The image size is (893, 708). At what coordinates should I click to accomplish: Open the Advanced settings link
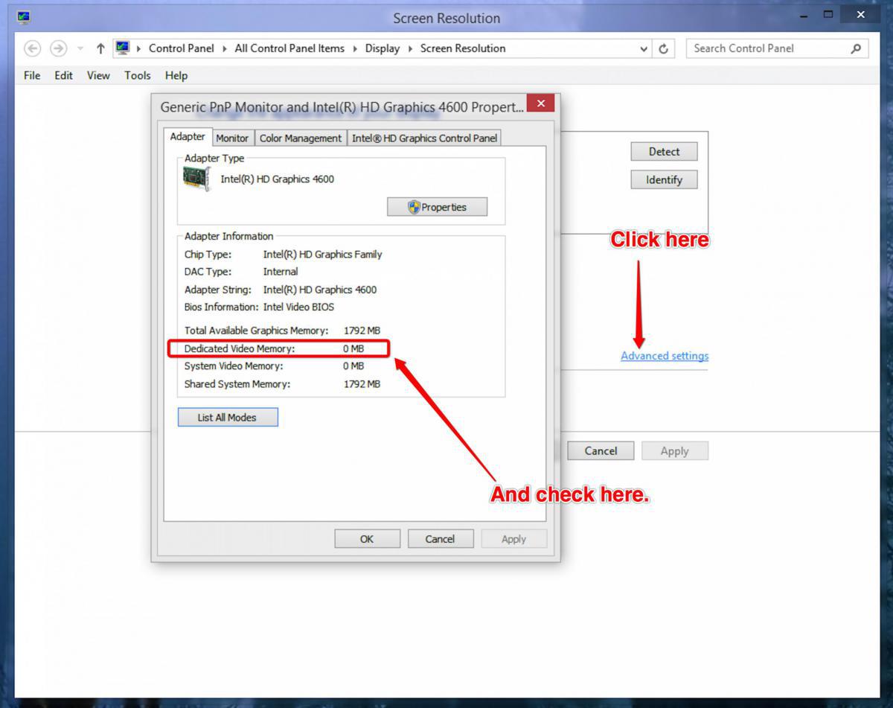[x=665, y=356]
